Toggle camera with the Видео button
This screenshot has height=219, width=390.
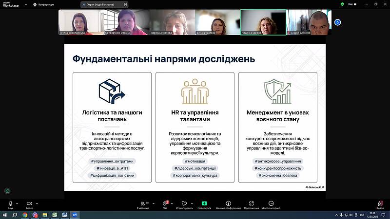pos(29,203)
